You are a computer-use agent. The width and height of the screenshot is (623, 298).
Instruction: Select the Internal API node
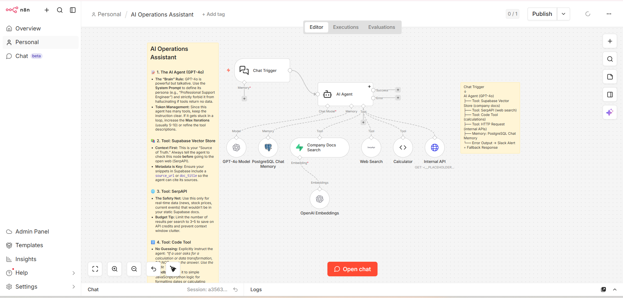435,148
